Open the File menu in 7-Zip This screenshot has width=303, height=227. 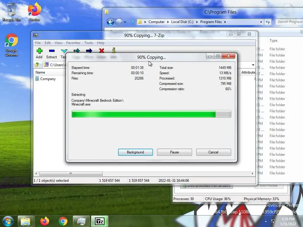coord(38,43)
